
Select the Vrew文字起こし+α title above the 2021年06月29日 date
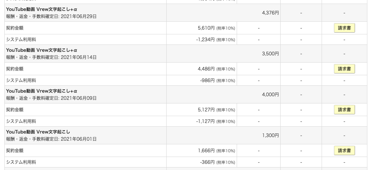pyautogui.click(x=42, y=9)
